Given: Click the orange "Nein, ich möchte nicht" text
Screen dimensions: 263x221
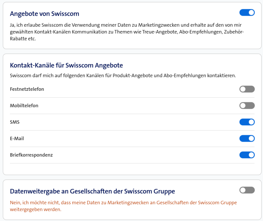Looking at the screenshot, I should click(x=123, y=206).
